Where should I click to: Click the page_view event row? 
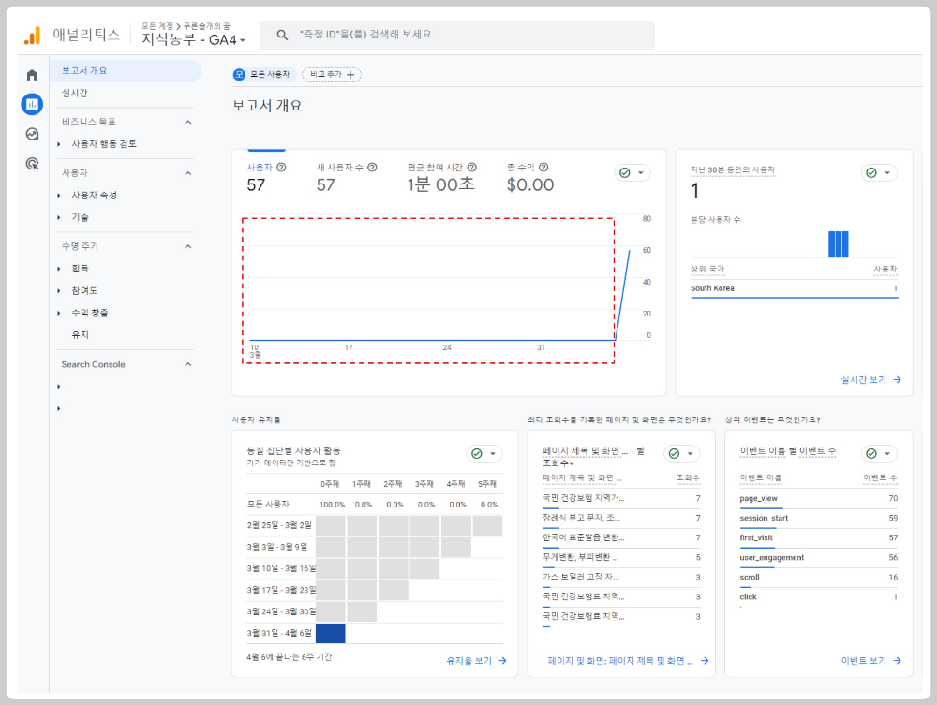click(819, 498)
